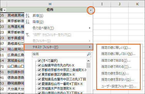Click cell 秋田県秋田
This screenshot has height=94, width=145.
[16, 72]
